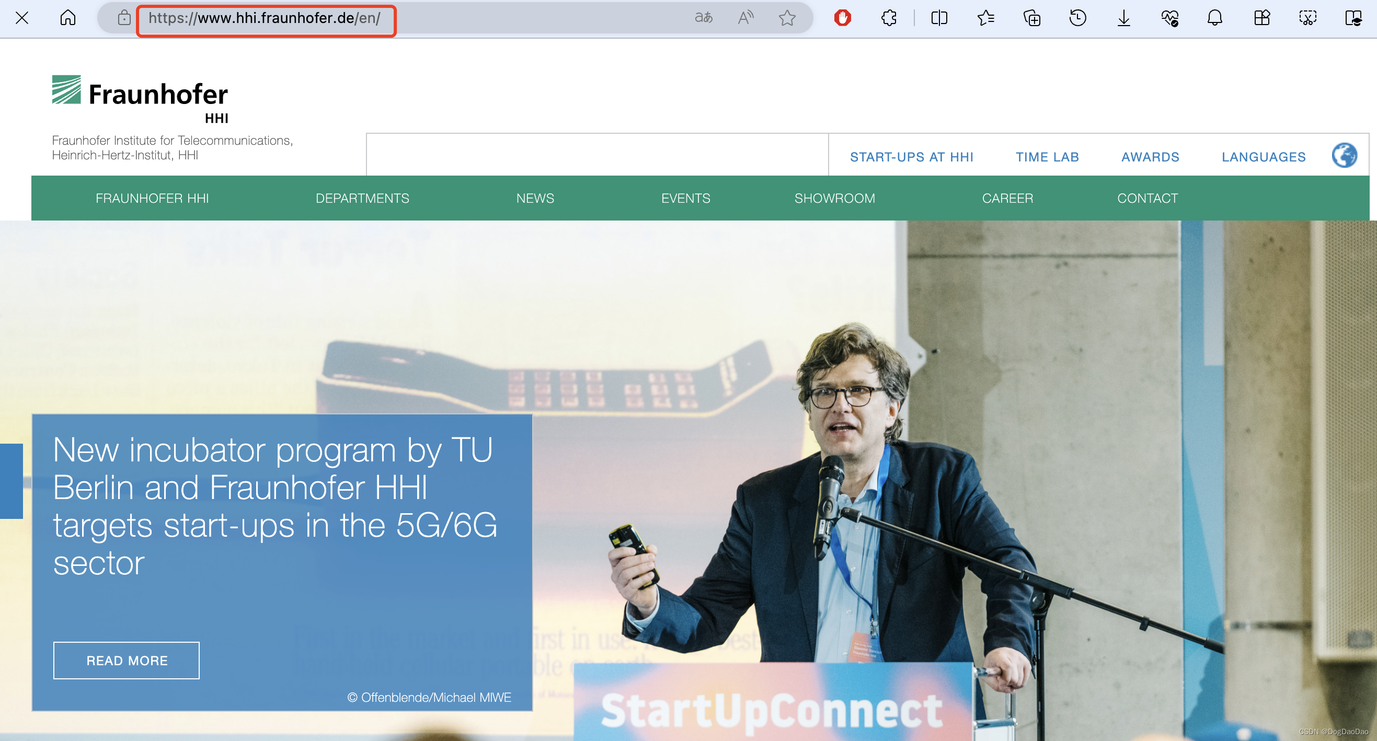Screen dimensions: 1377x741
Task: Click READ MORE about incubator program
Action: click(x=126, y=660)
